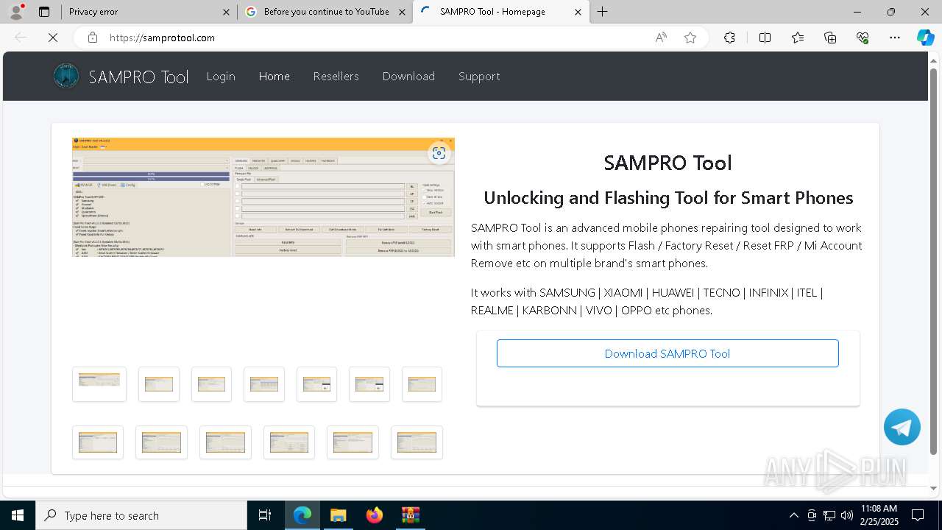Select the seventh thumbnail in top row

point(422,384)
